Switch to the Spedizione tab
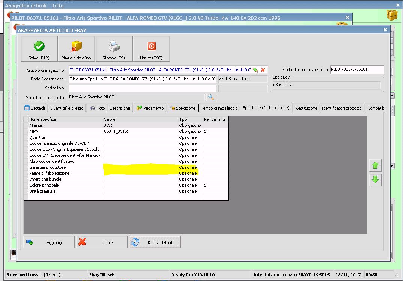The width and height of the screenshot is (403, 281). click(x=183, y=108)
